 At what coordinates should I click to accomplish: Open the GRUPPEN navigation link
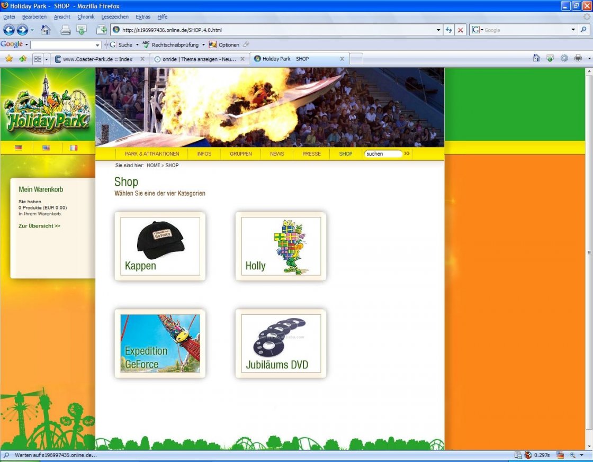point(240,154)
